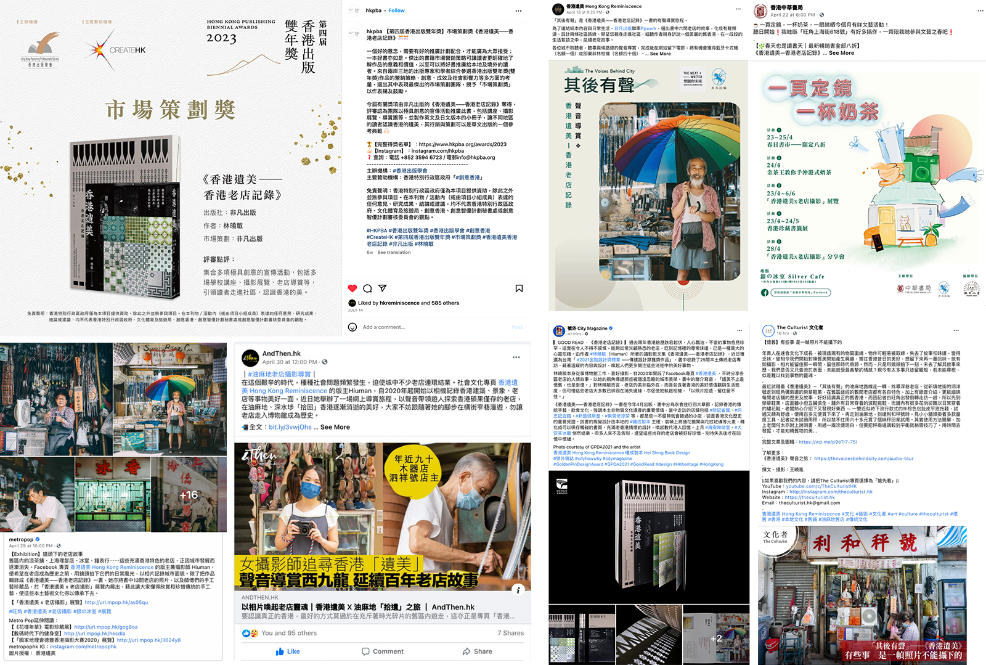Expand See More on AndThen.hk post

point(335,427)
